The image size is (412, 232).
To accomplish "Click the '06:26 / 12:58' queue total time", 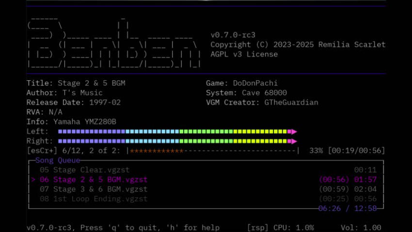I will (x=348, y=208).
